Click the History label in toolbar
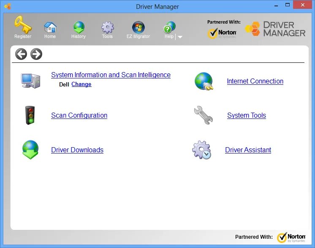315x248 pixels. tap(79, 36)
